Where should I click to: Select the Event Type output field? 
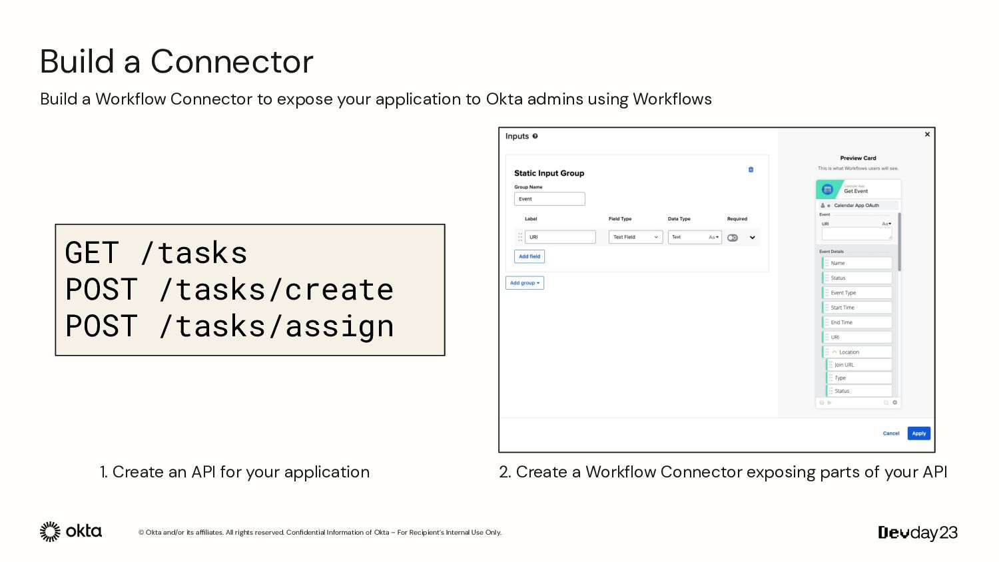tap(857, 293)
